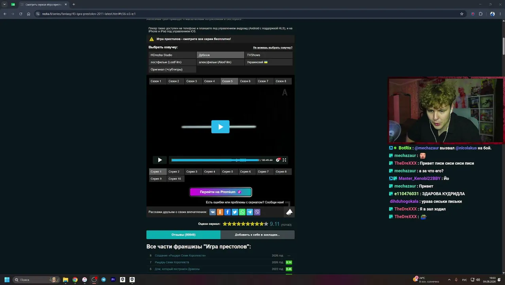This screenshot has height=285, width=505.
Task: Open File Explorer from the taskbar
Action: click(x=66, y=279)
